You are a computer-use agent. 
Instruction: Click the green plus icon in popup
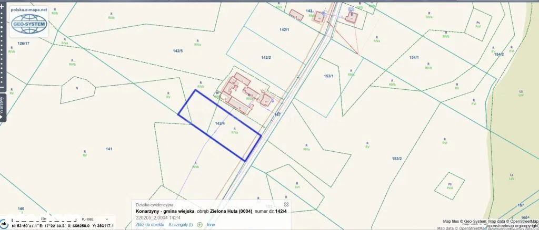(x=200, y=225)
